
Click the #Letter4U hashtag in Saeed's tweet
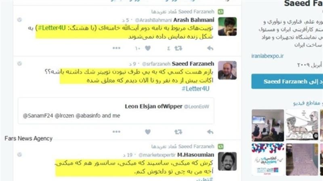pyautogui.click(x=195, y=89)
